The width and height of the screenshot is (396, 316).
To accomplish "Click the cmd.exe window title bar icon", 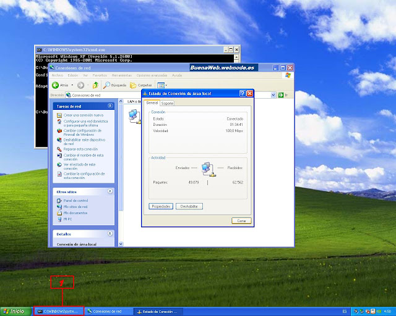I will (x=38, y=49).
